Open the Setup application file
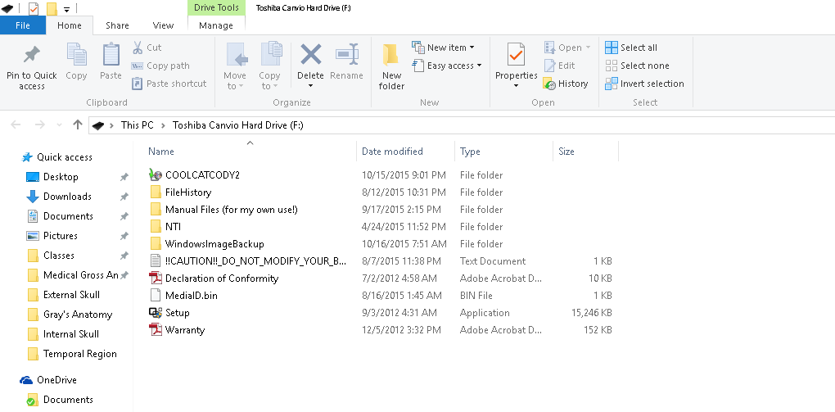This screenshot has width=835, height=412. tap(178, 313)
